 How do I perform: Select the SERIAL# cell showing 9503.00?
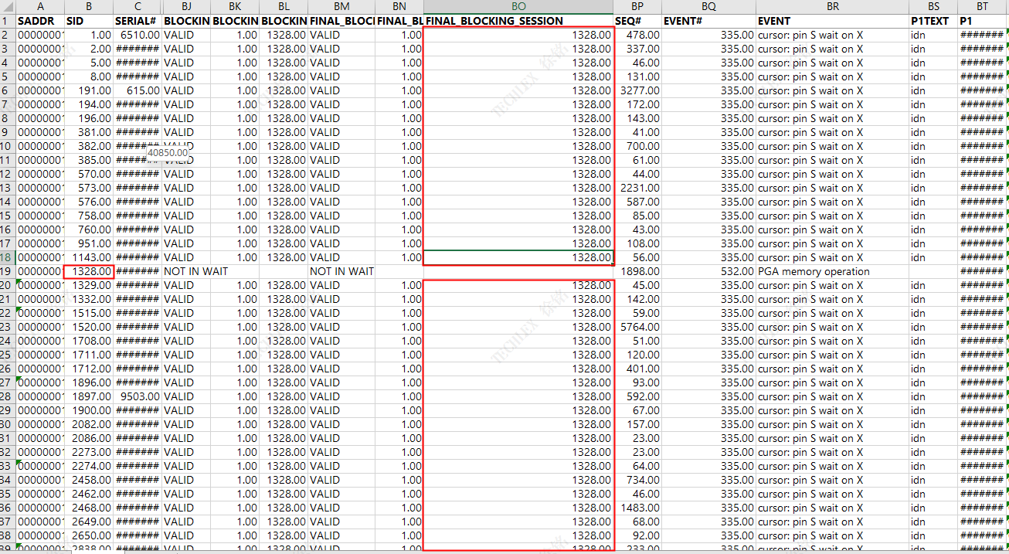point(138,396)
